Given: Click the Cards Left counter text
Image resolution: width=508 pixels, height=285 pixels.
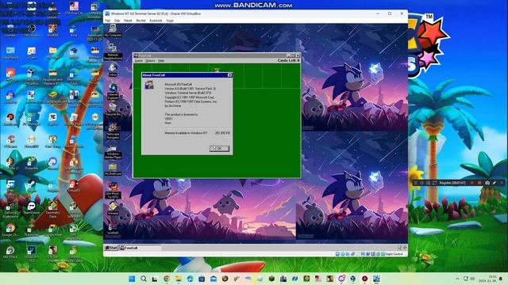Looking at the screenshot, I should tap(288, 60).
